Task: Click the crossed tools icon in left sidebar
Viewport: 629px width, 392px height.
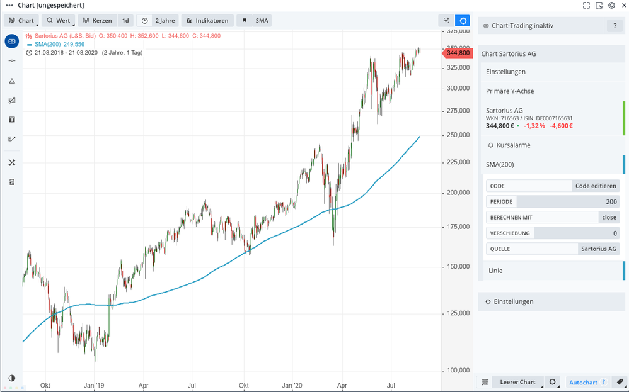Action: 11,162
